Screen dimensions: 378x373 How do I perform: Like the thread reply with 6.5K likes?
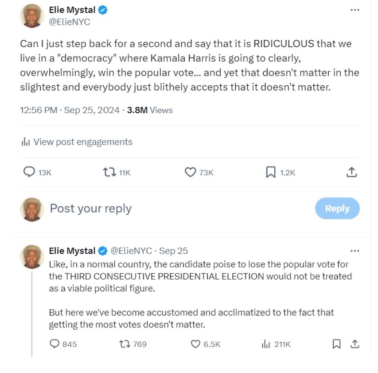click(x=195, y=344)
